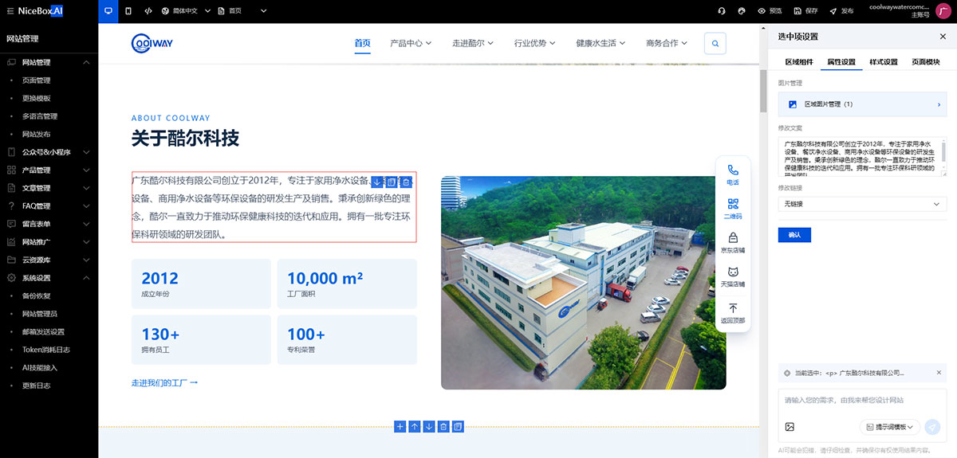This screenshot has height=458, width=957.
Task: Open 多语言管理 in sidebar
Action: click(x=39, y=116)
